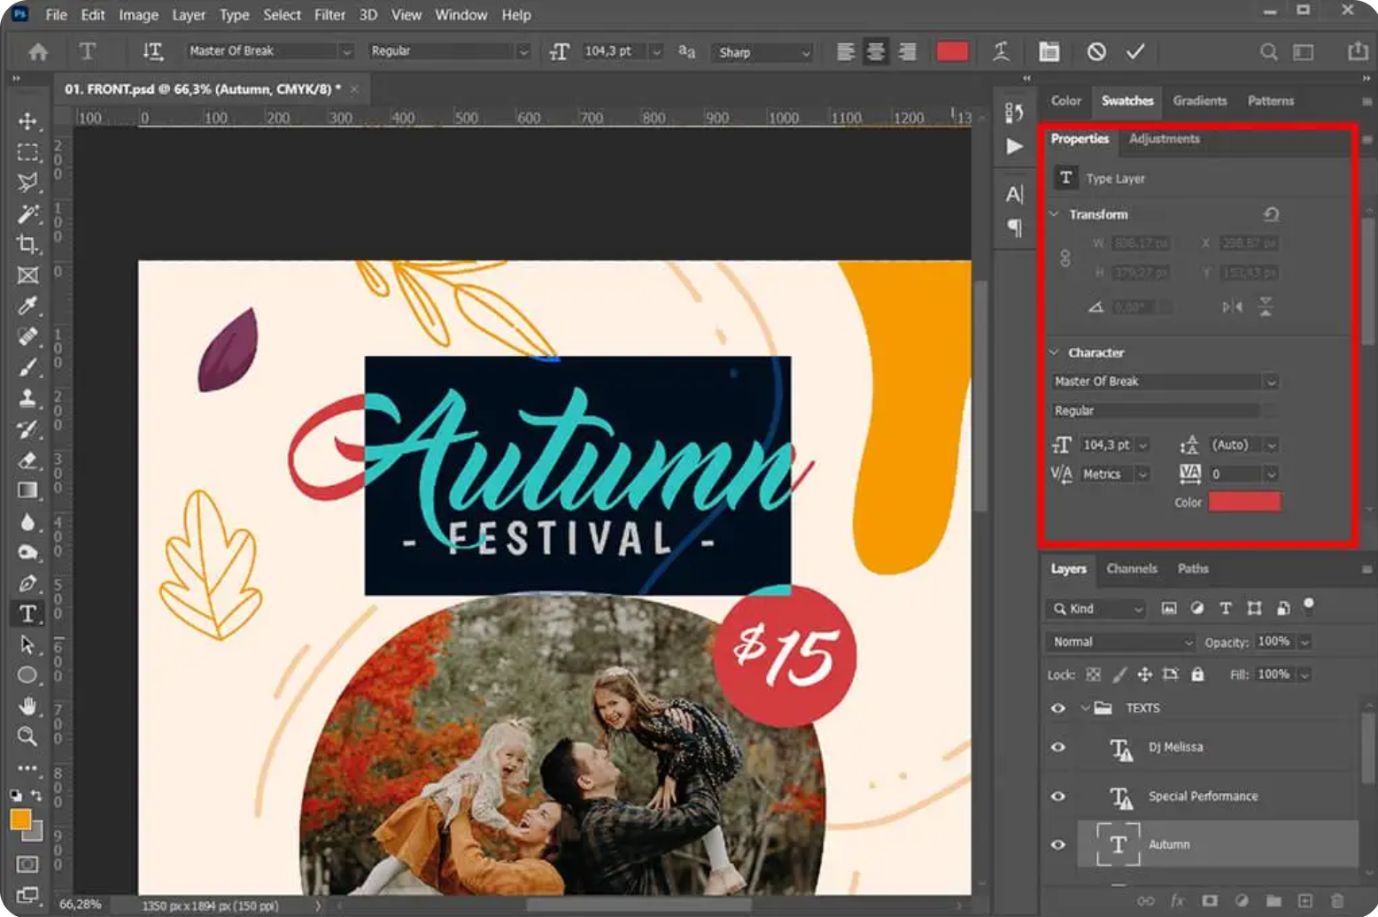The width and height of the screenshot is (1378, 917).
Task: Switch to the Channels tab
Action: pyautogui.click(x=1132, y=569)
